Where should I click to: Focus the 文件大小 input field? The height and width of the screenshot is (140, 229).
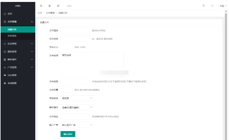point(67,47)
